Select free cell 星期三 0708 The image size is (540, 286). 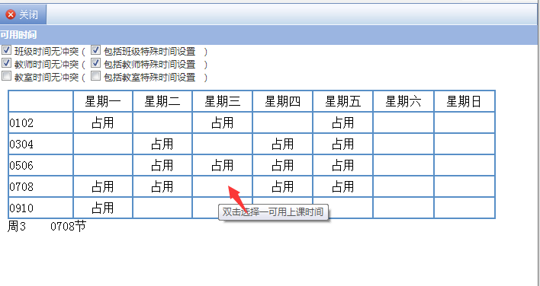click(222, 186)
